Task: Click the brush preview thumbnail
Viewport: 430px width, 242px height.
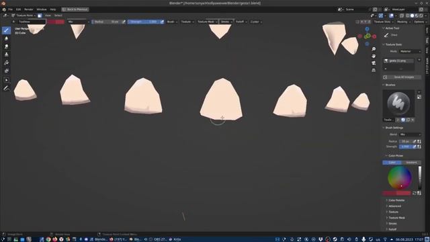Action: 398,104
